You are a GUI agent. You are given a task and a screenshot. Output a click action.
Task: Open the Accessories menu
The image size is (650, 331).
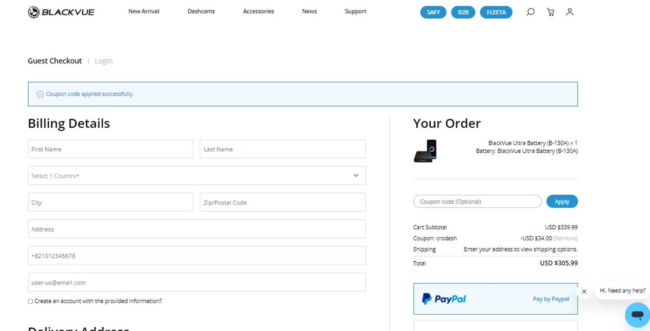[x=258, y=11]
